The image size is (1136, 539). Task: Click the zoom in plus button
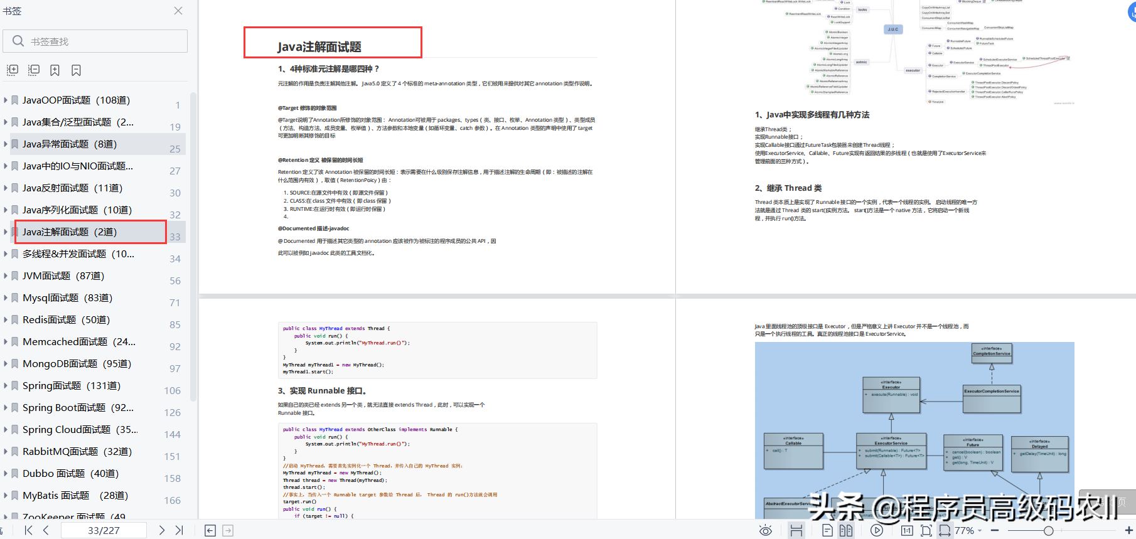[1128, 531]
